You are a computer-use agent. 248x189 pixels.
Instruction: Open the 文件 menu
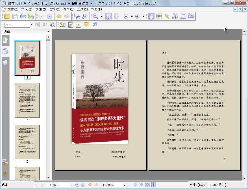(x=13, y=9)
